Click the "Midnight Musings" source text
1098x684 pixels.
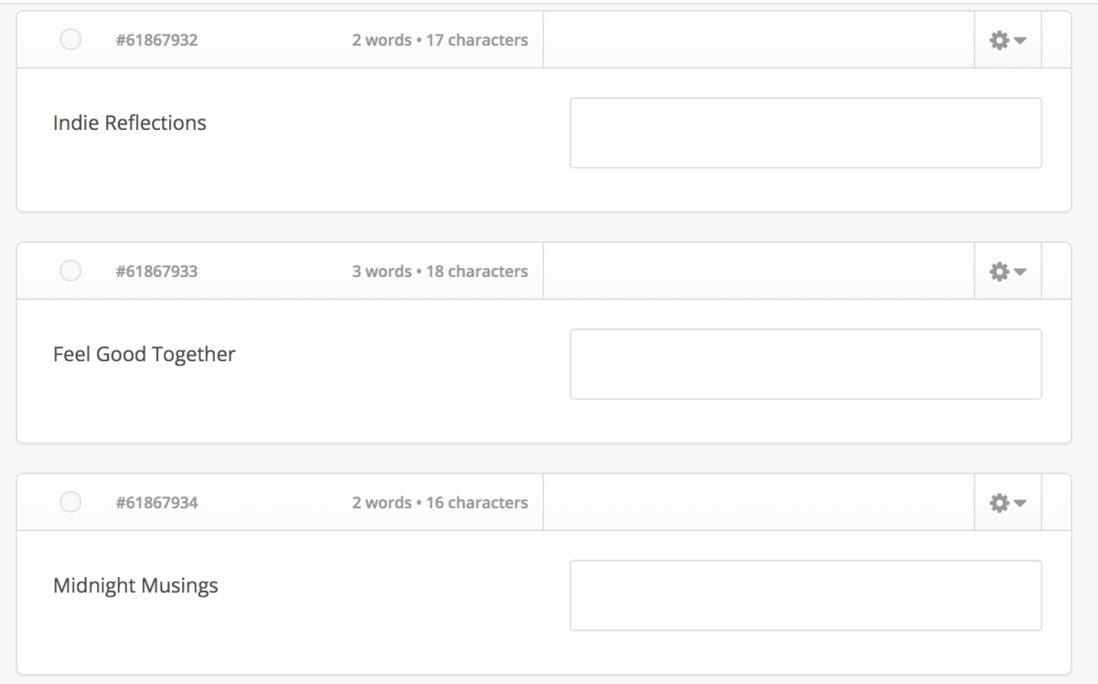[135, 585]
